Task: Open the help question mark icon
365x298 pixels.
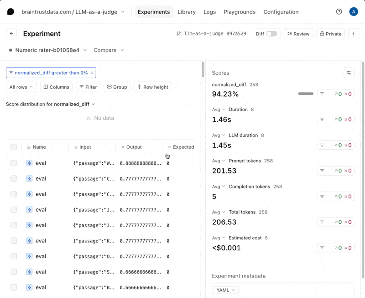Action: click(x=339, y=12)
